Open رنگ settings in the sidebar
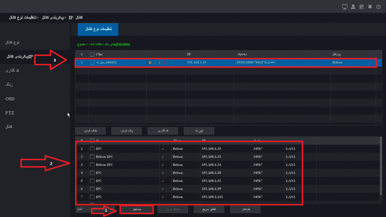The image size is (386, 217). [x=9, y=84]
